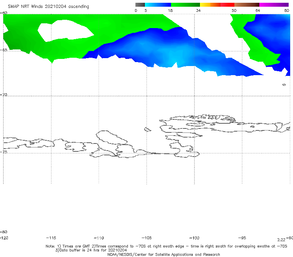This screenshot has height=257, width=293.
Task: Click the latitude label '-80'
Action: click(x=4, y=232)
